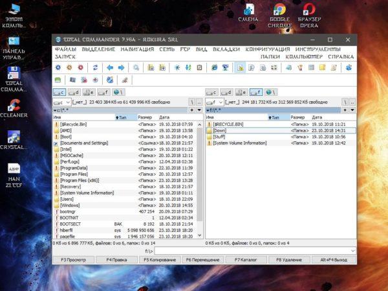Expand the command line history dropdown
388x291 pixels.
click(x=353, y=251)
